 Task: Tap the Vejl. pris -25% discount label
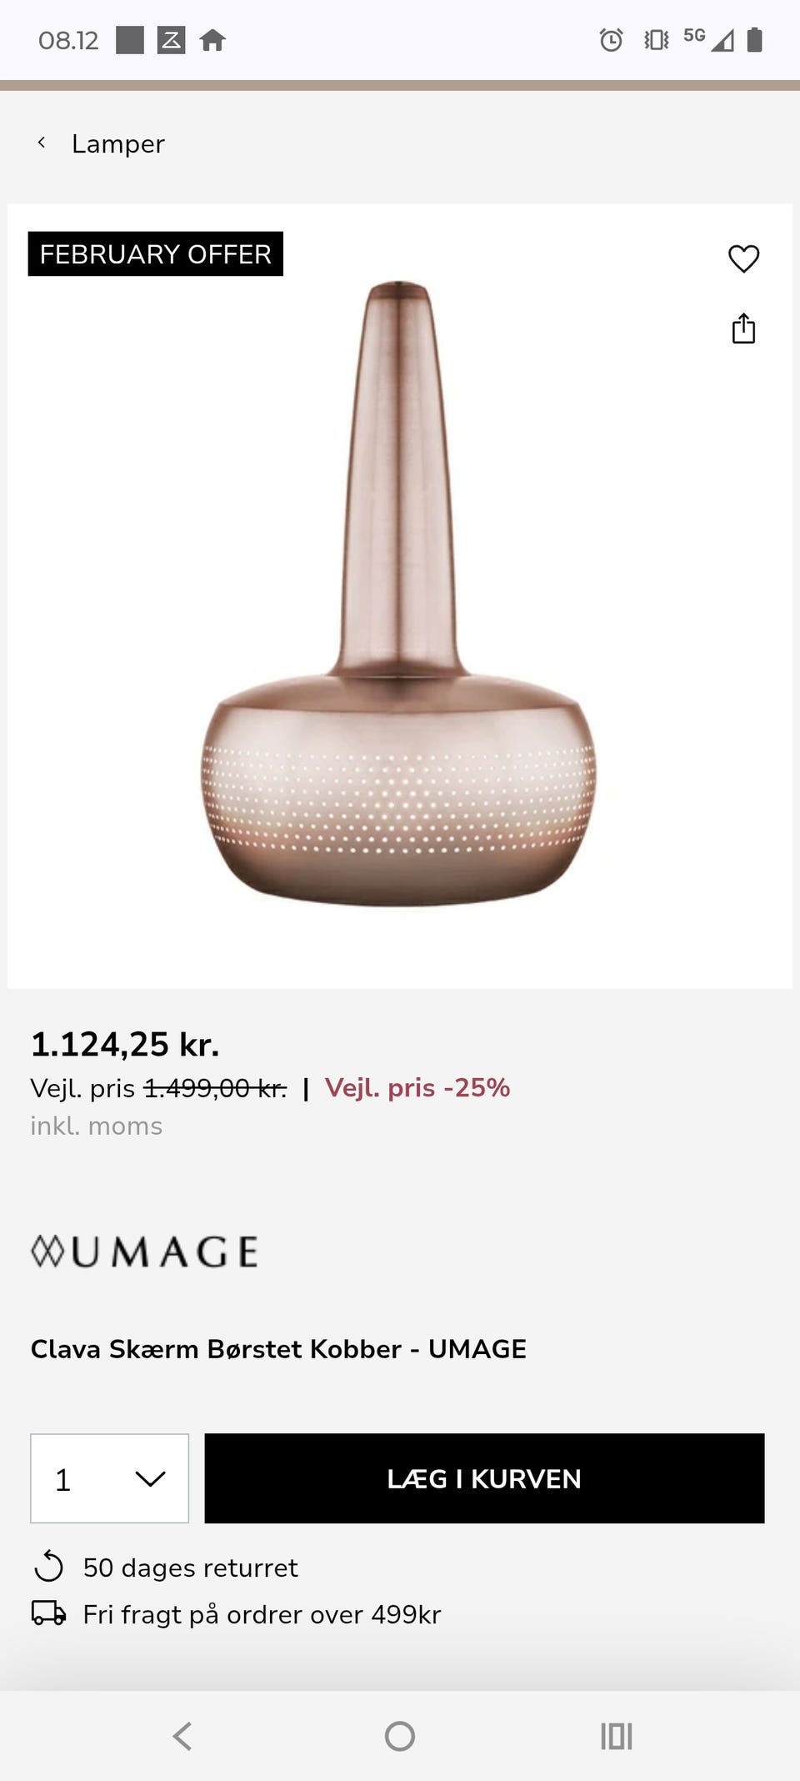(417, 1087)
